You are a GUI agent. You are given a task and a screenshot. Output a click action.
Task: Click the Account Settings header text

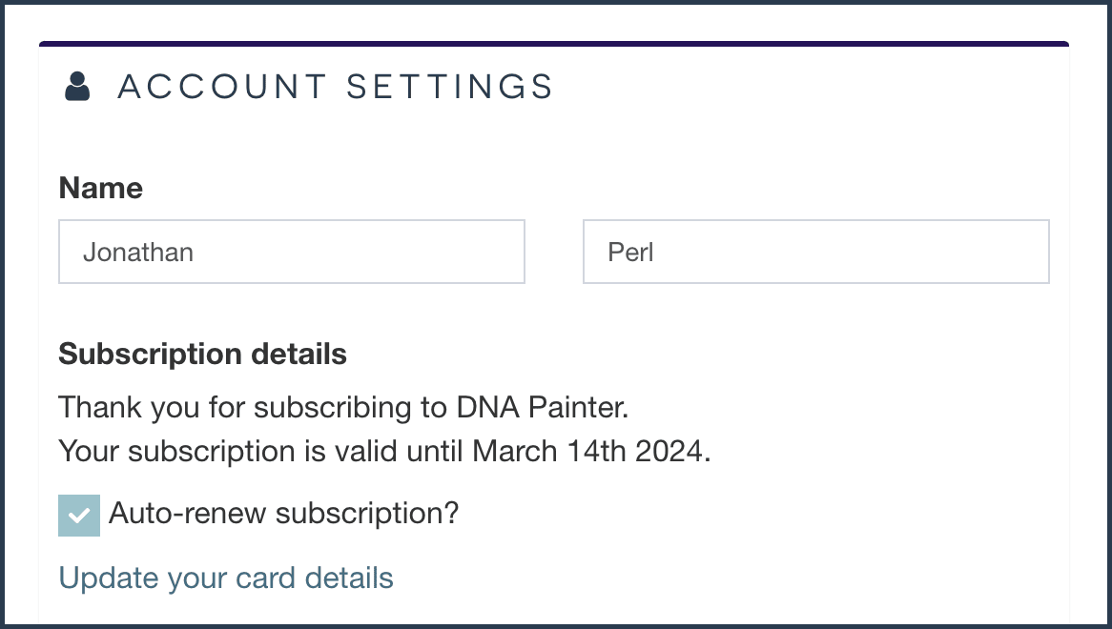click(335, 86)
